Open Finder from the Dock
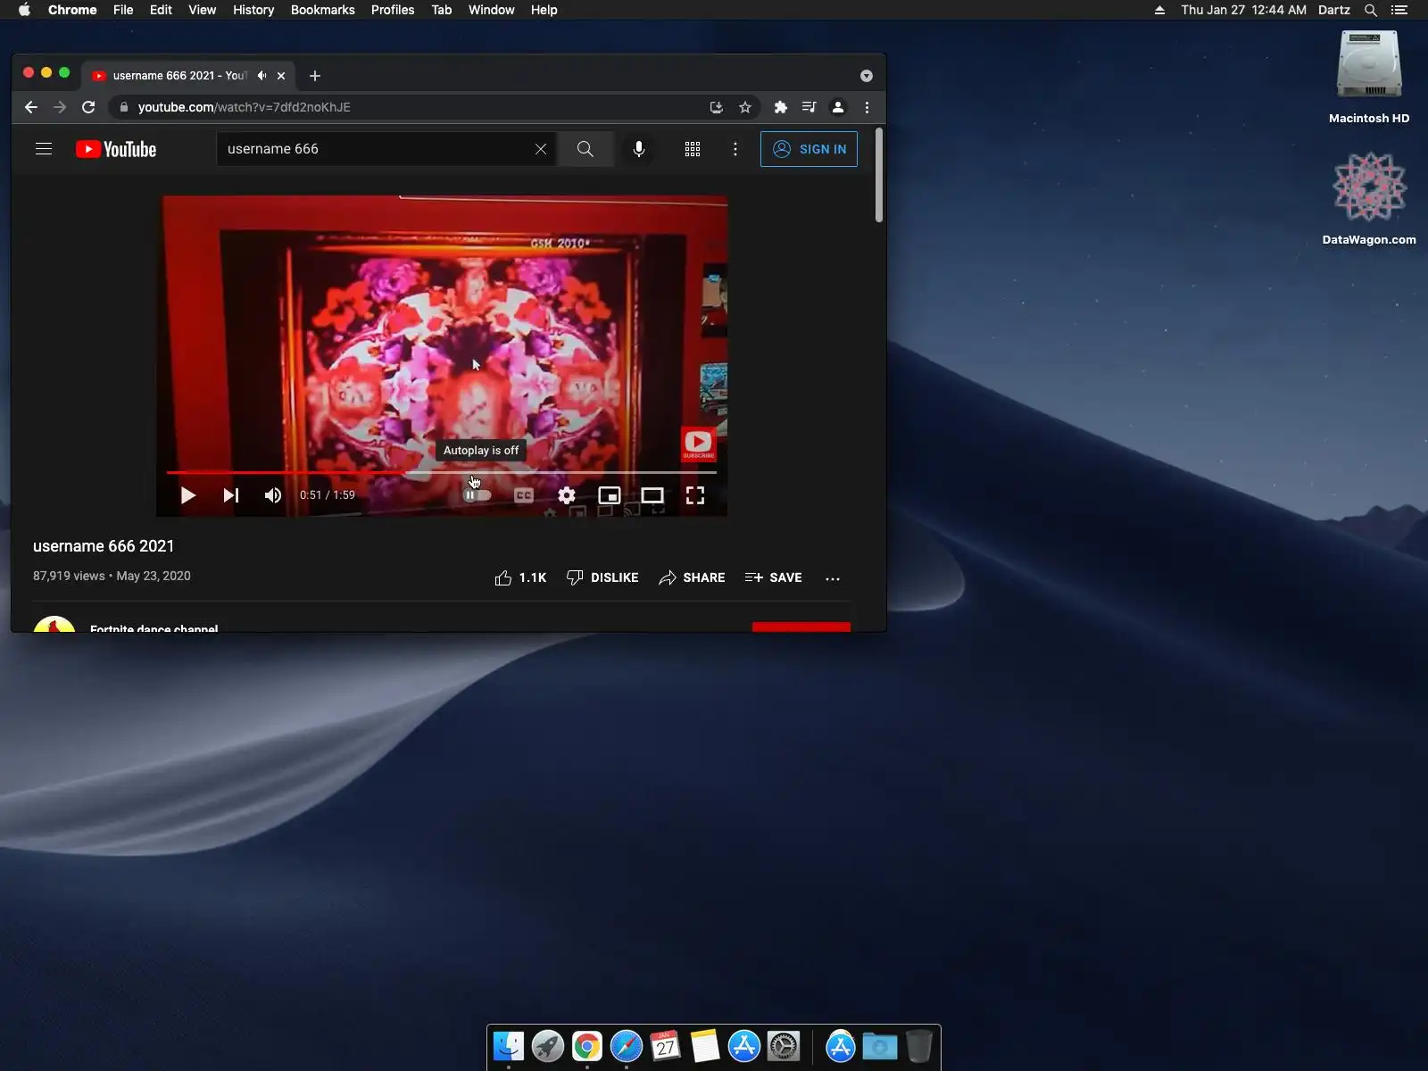The width and height of the screenshot is (1428, 1071). click(x=509, y=1046)
